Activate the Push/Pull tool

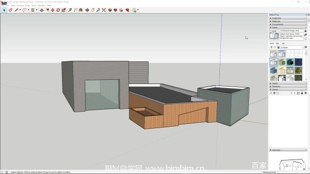42,10
